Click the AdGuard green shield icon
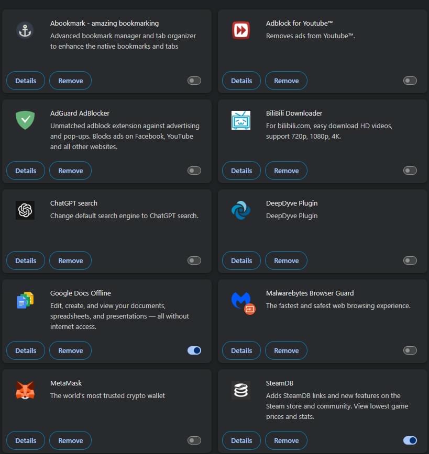The image size is (429, 454). (x=25, y=120)
